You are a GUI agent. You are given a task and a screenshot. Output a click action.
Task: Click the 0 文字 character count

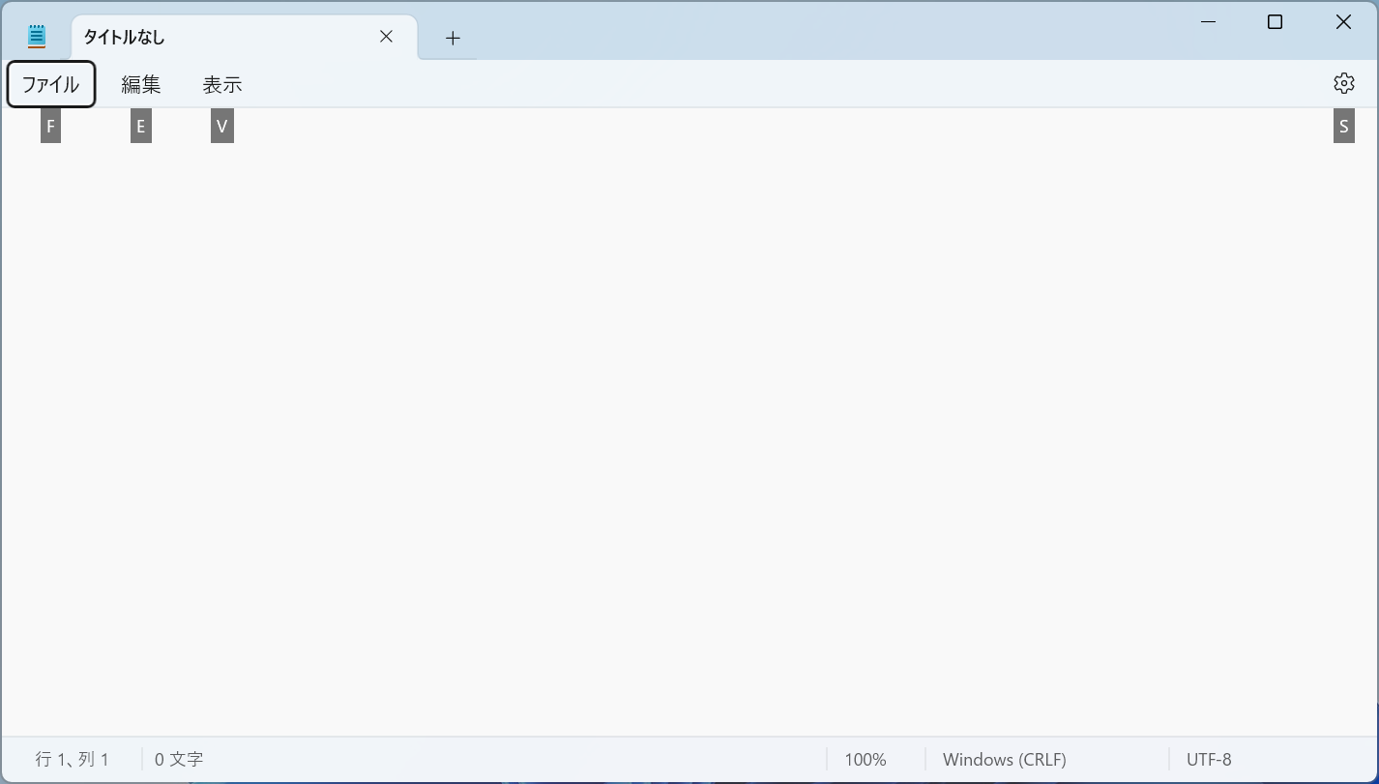coord(179,760)
